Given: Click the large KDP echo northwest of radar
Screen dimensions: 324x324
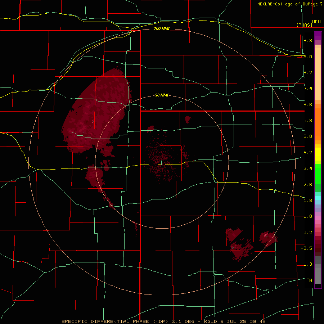Looking at the screenshot, I should [x=97, y=112].
